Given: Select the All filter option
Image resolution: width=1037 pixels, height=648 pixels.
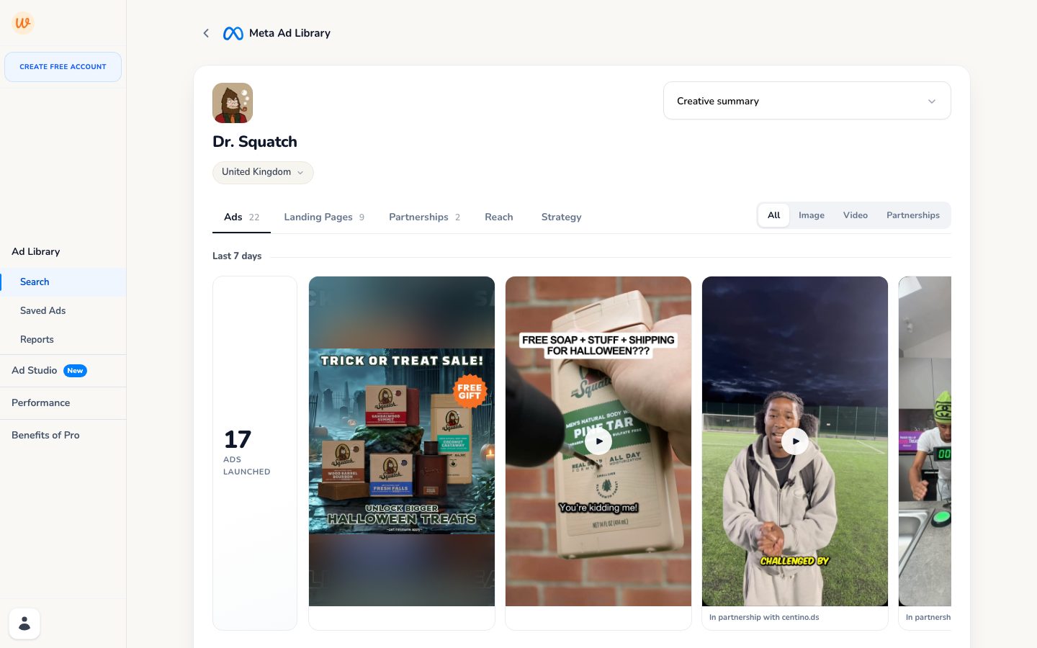Looking at the screenshot, I should click(x=773, y=215).
